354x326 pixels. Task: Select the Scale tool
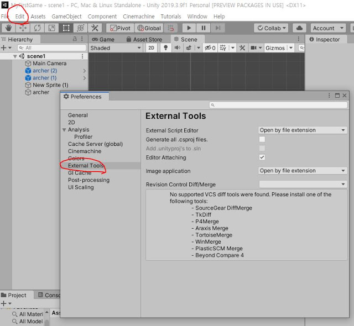tap(51, 28)
